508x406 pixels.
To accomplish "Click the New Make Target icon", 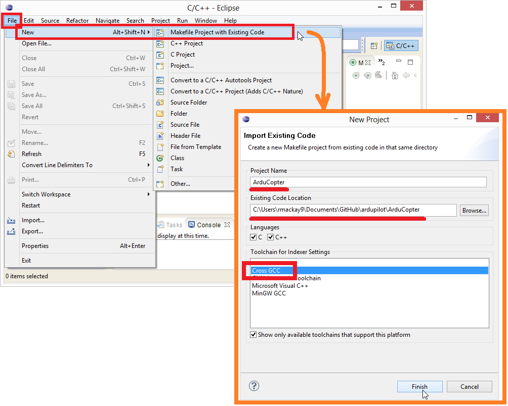I will tap(356, 76).
